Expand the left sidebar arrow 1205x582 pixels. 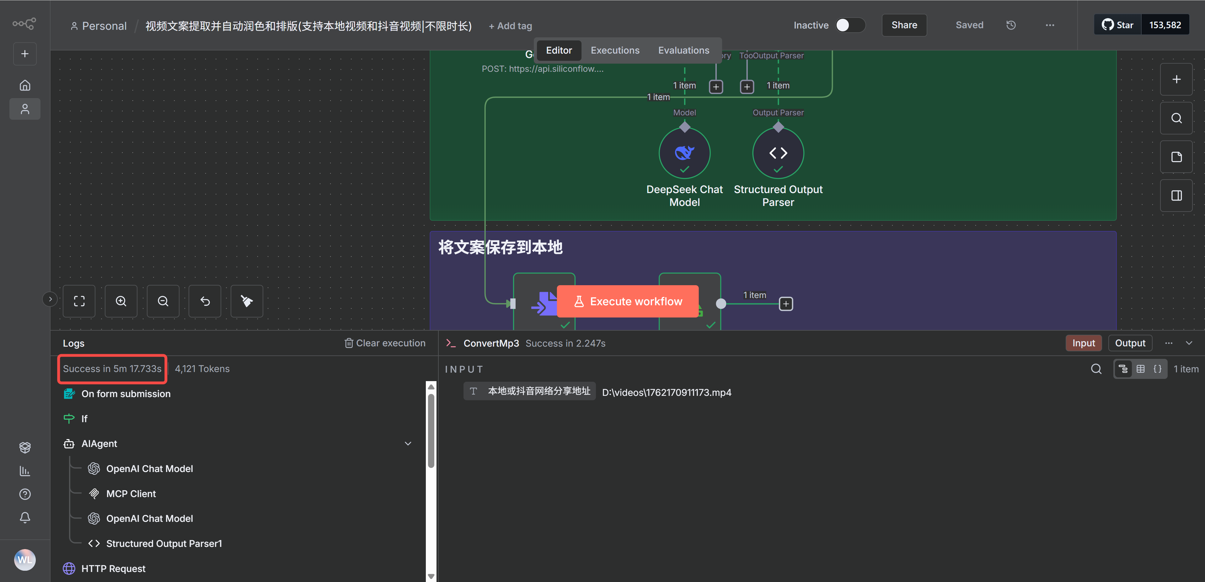tap(50, 299)
